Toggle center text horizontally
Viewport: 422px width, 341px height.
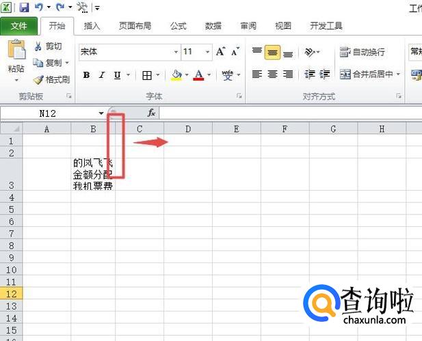pyautogui.click(x=272, y=74)
